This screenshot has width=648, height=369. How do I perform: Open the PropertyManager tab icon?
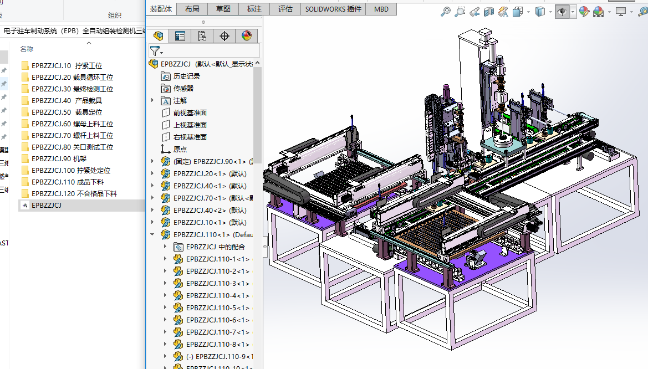180,36
